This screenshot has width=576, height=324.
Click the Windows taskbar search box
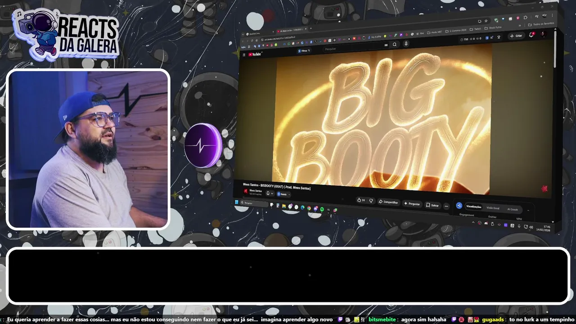tap(254, 203)
